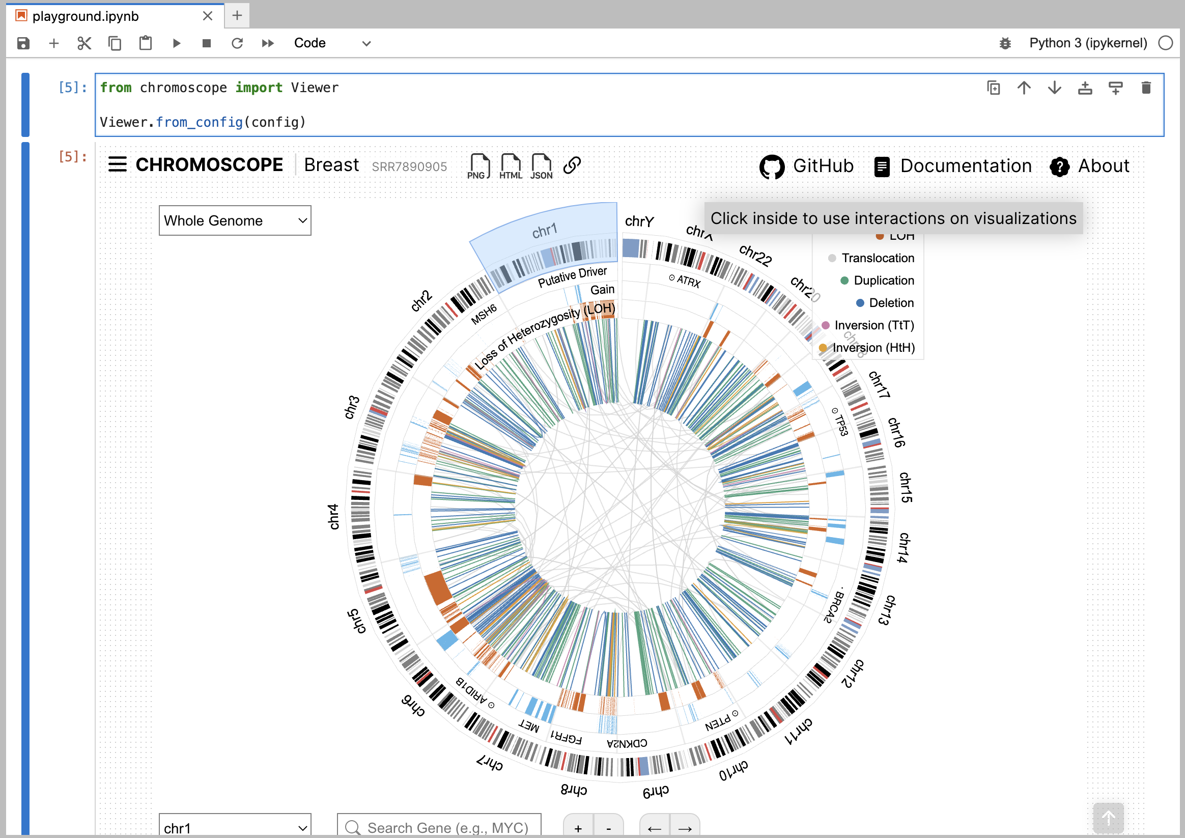Click the chr4 label on the circos
1185x838 pixels.
333,517
